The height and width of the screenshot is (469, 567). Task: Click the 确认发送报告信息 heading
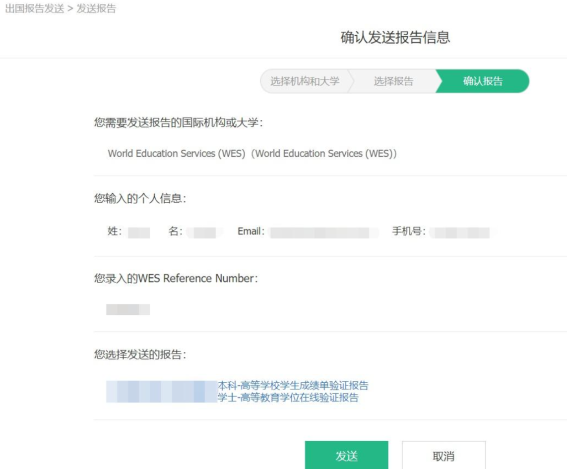coord(395,37)
